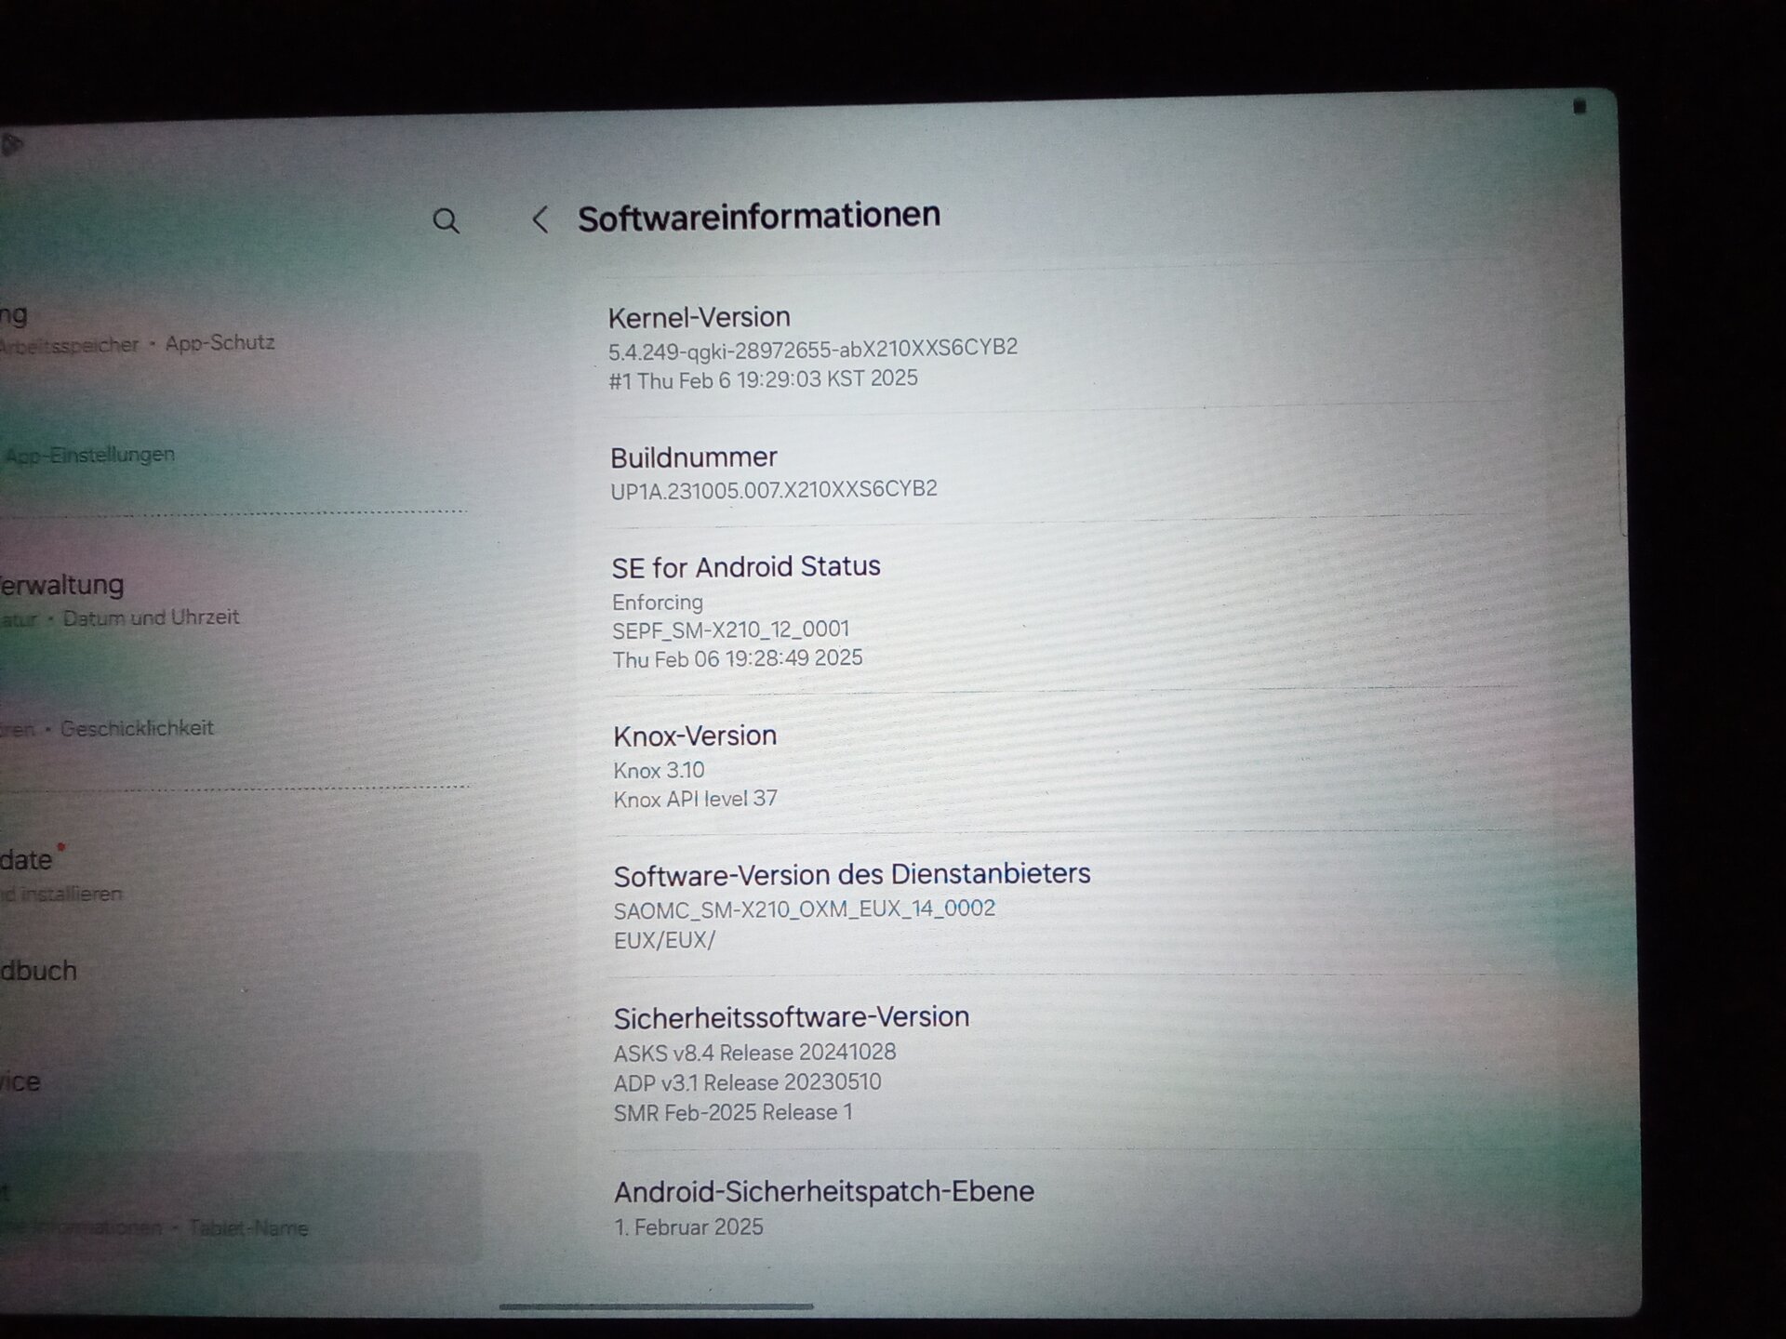Tap the Knox-Version entry
Screen dimensions: 1786x1339
[695, 765]
